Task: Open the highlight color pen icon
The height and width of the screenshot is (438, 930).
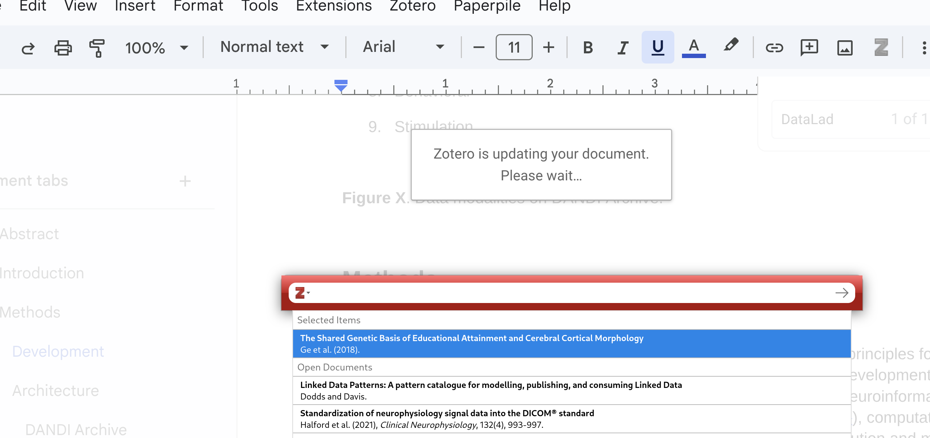Action: pos(731,46)
